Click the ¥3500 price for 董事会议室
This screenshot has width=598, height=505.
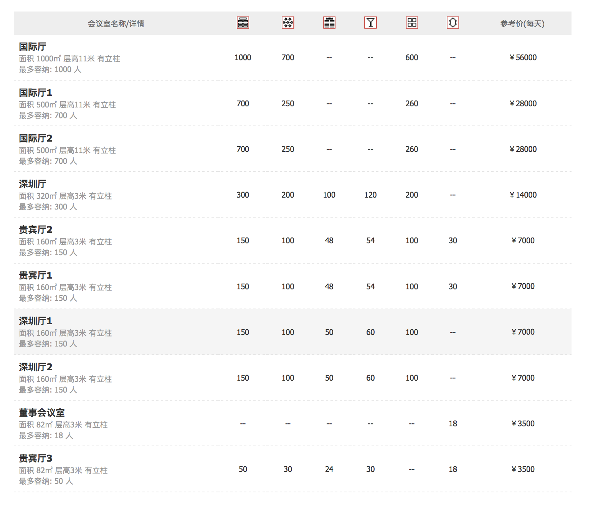[523, 424]
